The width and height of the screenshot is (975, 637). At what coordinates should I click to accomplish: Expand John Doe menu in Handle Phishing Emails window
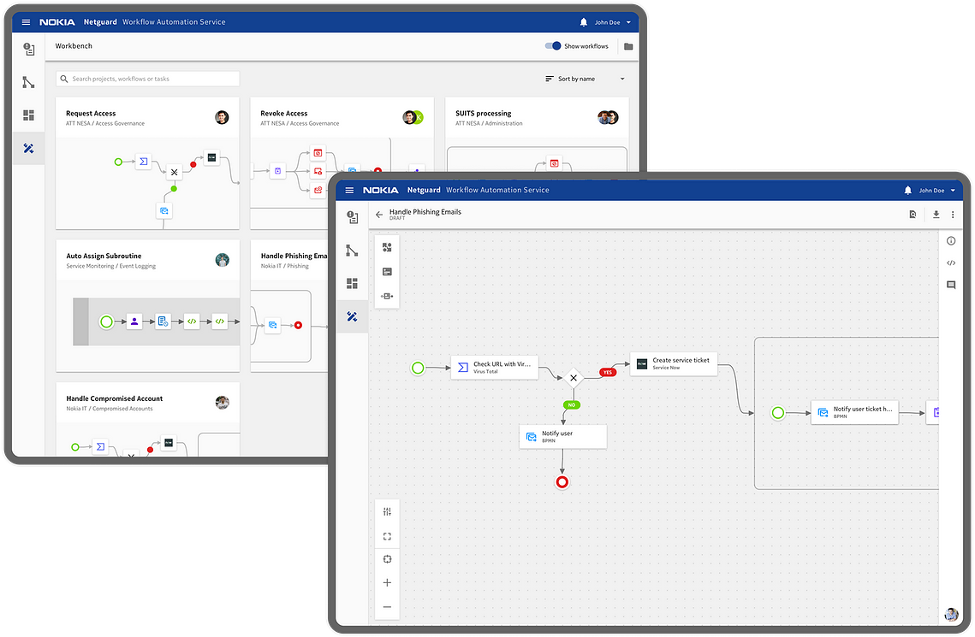[x=937, y=191]
